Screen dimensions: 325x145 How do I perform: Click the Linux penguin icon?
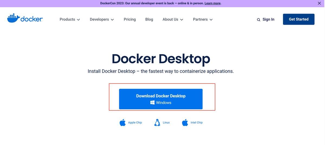click(x=157, y=123)
